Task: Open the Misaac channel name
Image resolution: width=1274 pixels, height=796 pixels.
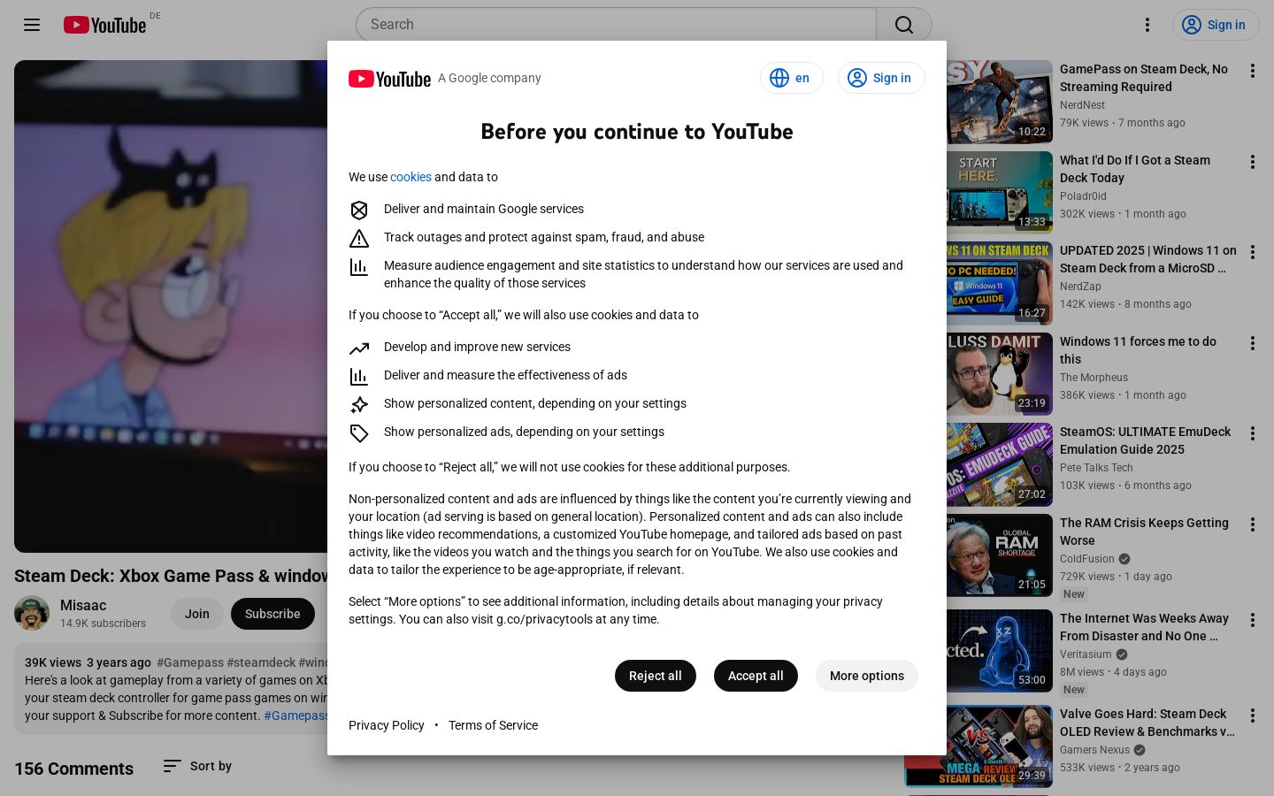Action: 83,605
